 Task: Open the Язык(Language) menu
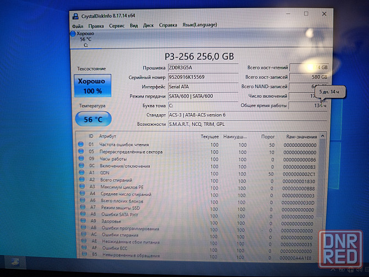pyautogui.click(x=199, y=25)
